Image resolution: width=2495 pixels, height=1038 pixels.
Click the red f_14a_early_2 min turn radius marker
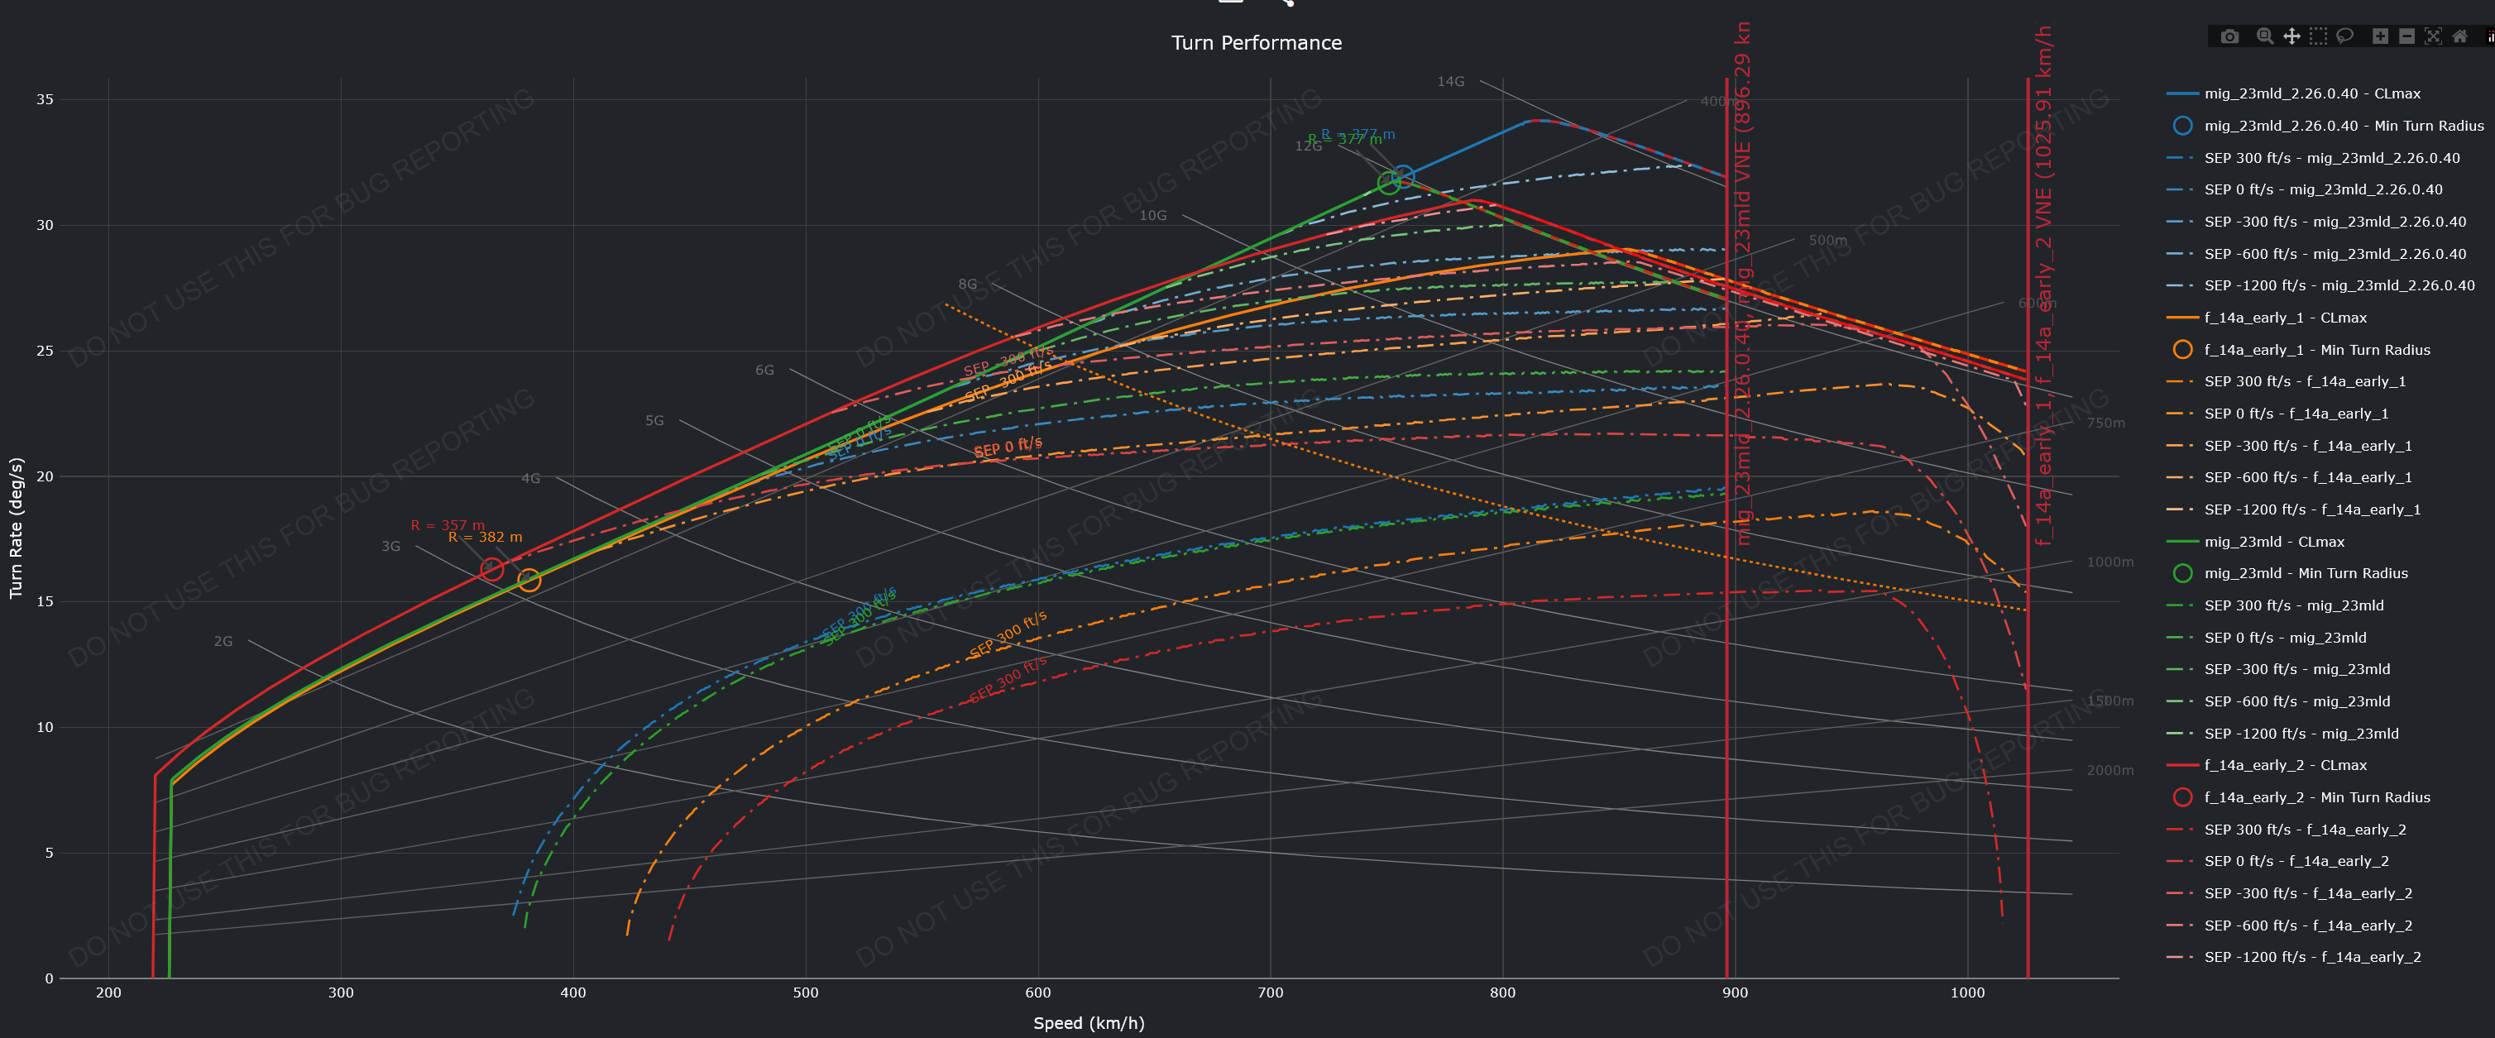[x=492, y=569]
